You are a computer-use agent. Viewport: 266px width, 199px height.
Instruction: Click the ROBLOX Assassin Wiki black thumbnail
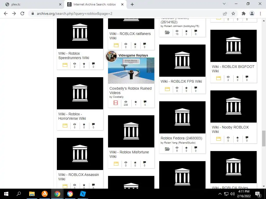[80, 154]
